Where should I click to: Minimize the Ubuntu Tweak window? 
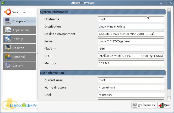coord(161,3)
